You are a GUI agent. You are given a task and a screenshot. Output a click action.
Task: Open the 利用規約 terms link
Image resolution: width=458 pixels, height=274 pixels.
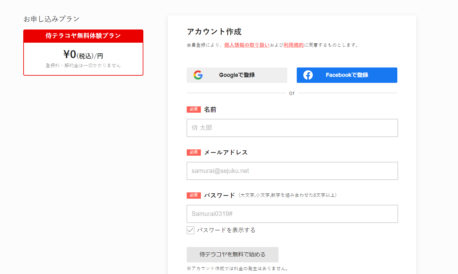(294, 45)
